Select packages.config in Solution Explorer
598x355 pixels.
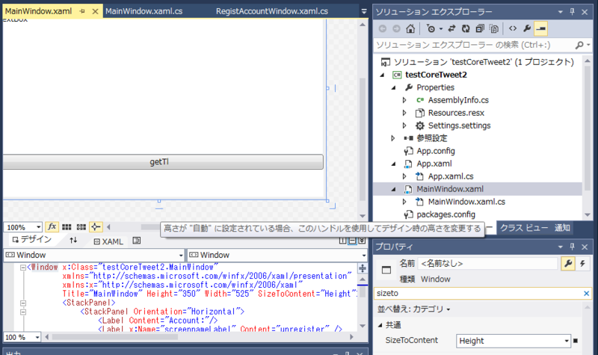pyautogui.click(x=446, y=214)
